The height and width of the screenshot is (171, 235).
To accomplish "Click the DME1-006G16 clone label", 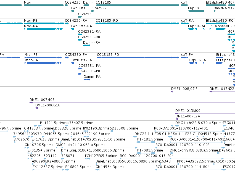I will point(48,105).
